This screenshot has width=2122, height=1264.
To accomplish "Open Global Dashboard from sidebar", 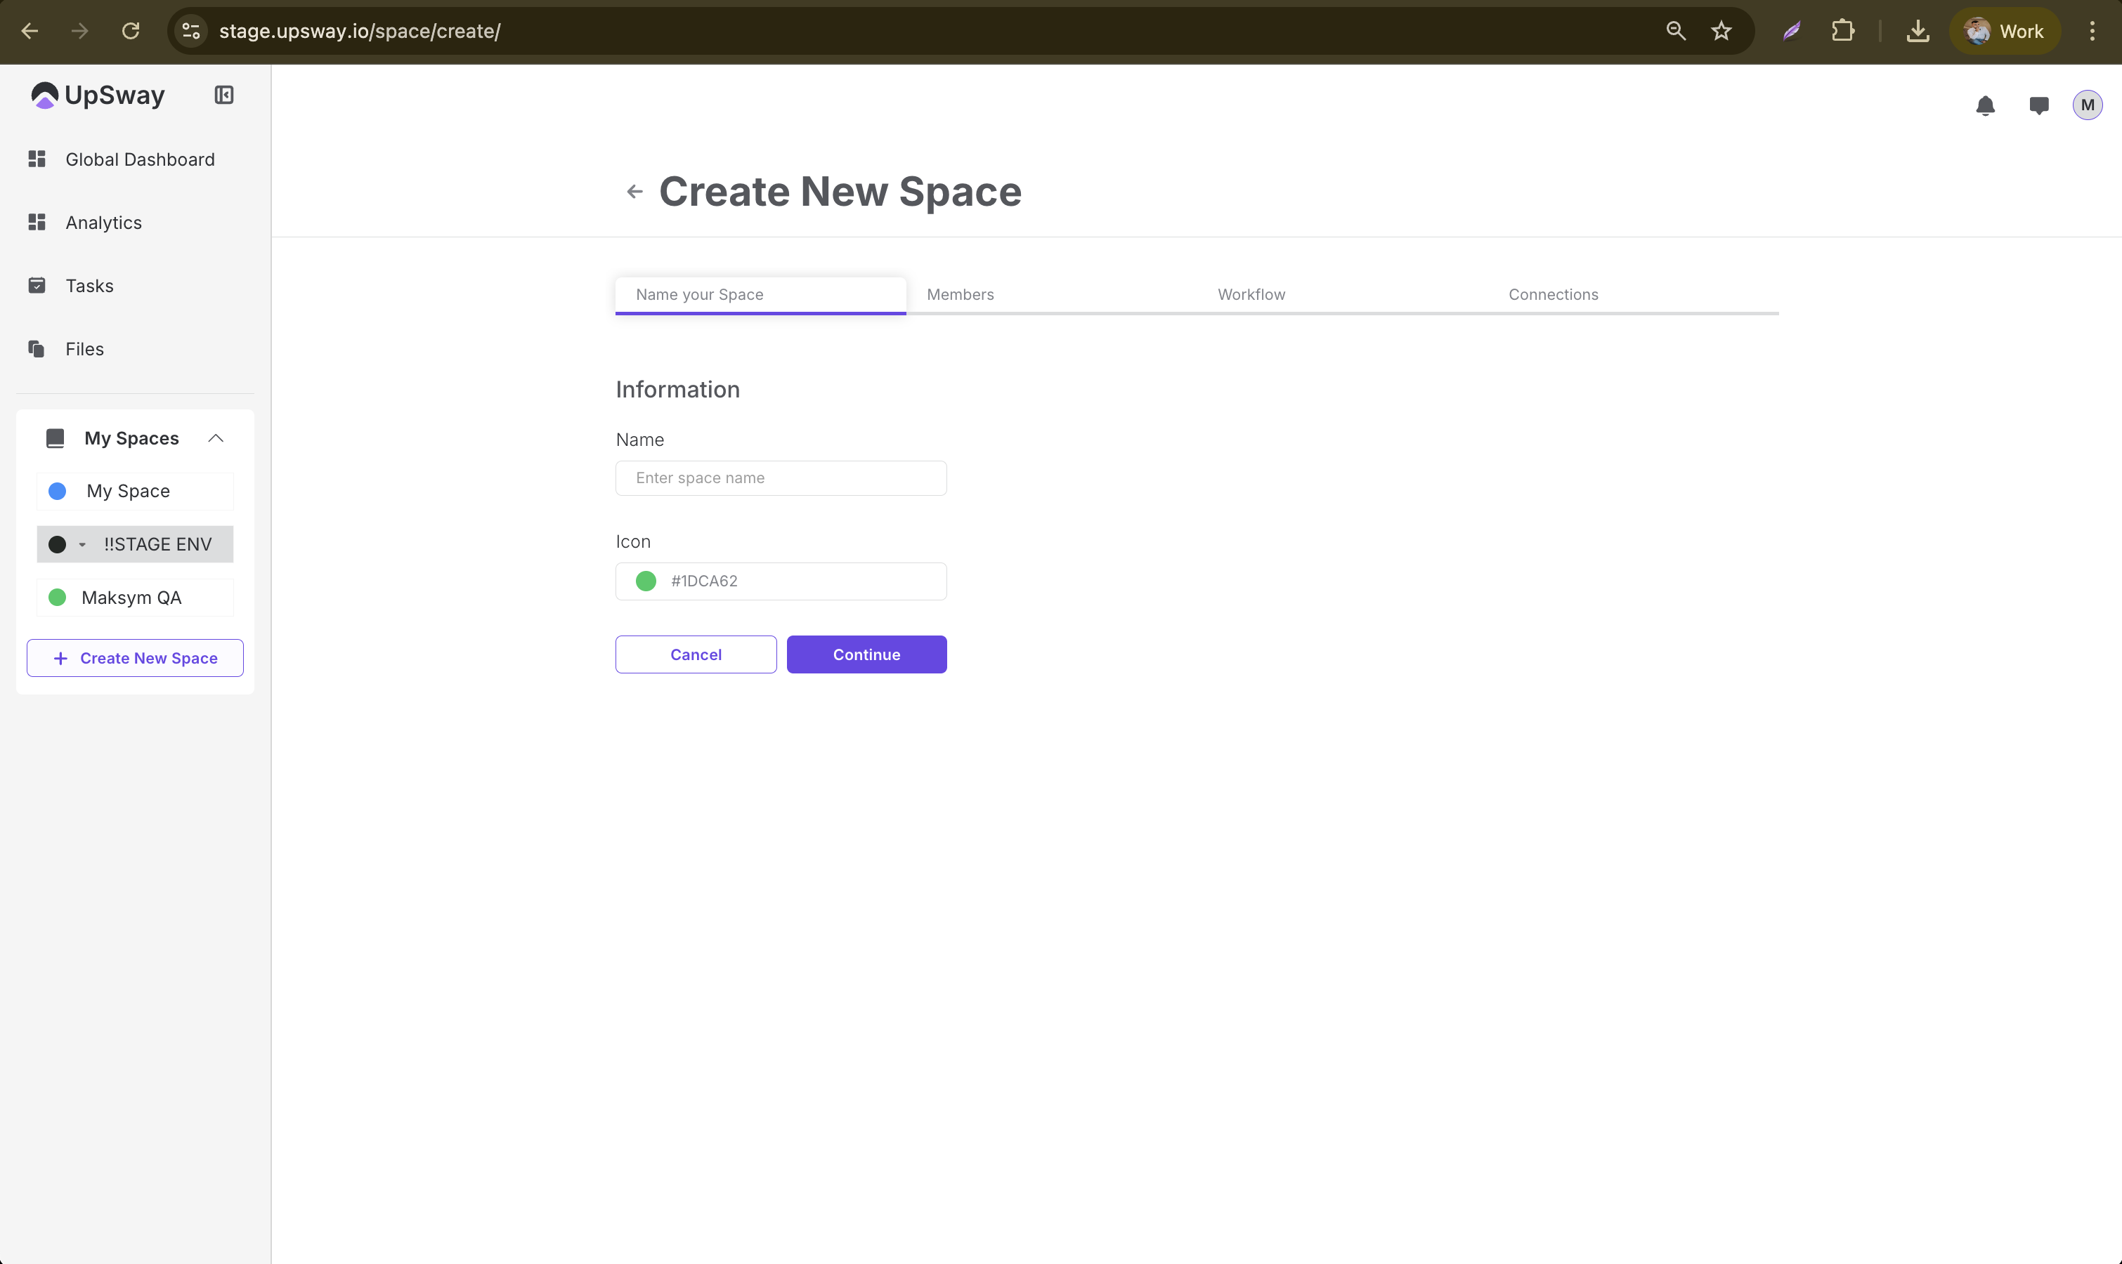I will [140, 159].
